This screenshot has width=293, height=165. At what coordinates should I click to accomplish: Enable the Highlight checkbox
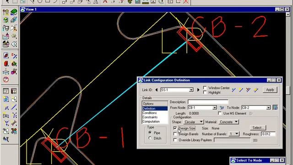[205, 93]
